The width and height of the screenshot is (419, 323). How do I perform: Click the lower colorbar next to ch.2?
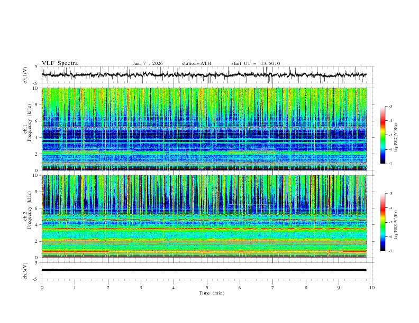point(382,222)
